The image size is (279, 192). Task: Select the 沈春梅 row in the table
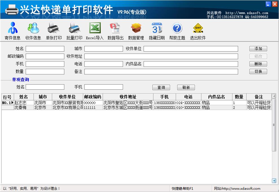tap(21, 108)
